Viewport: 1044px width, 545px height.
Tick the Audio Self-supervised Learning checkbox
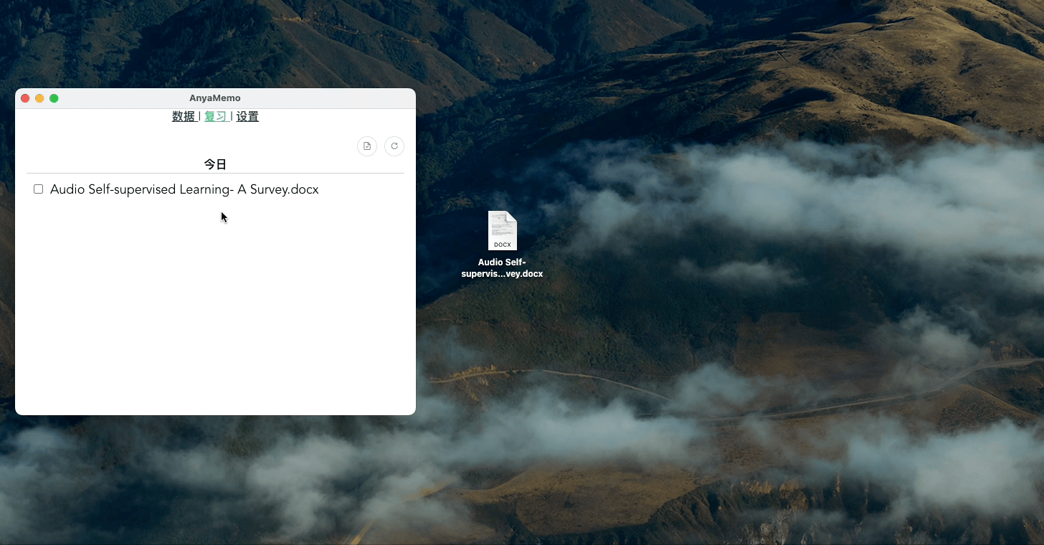pyautogui.click(x=39, y=189)
